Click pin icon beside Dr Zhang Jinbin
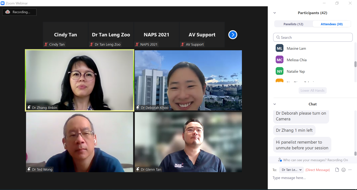Screen dimensions: 357x190 (x=29, y=108)
